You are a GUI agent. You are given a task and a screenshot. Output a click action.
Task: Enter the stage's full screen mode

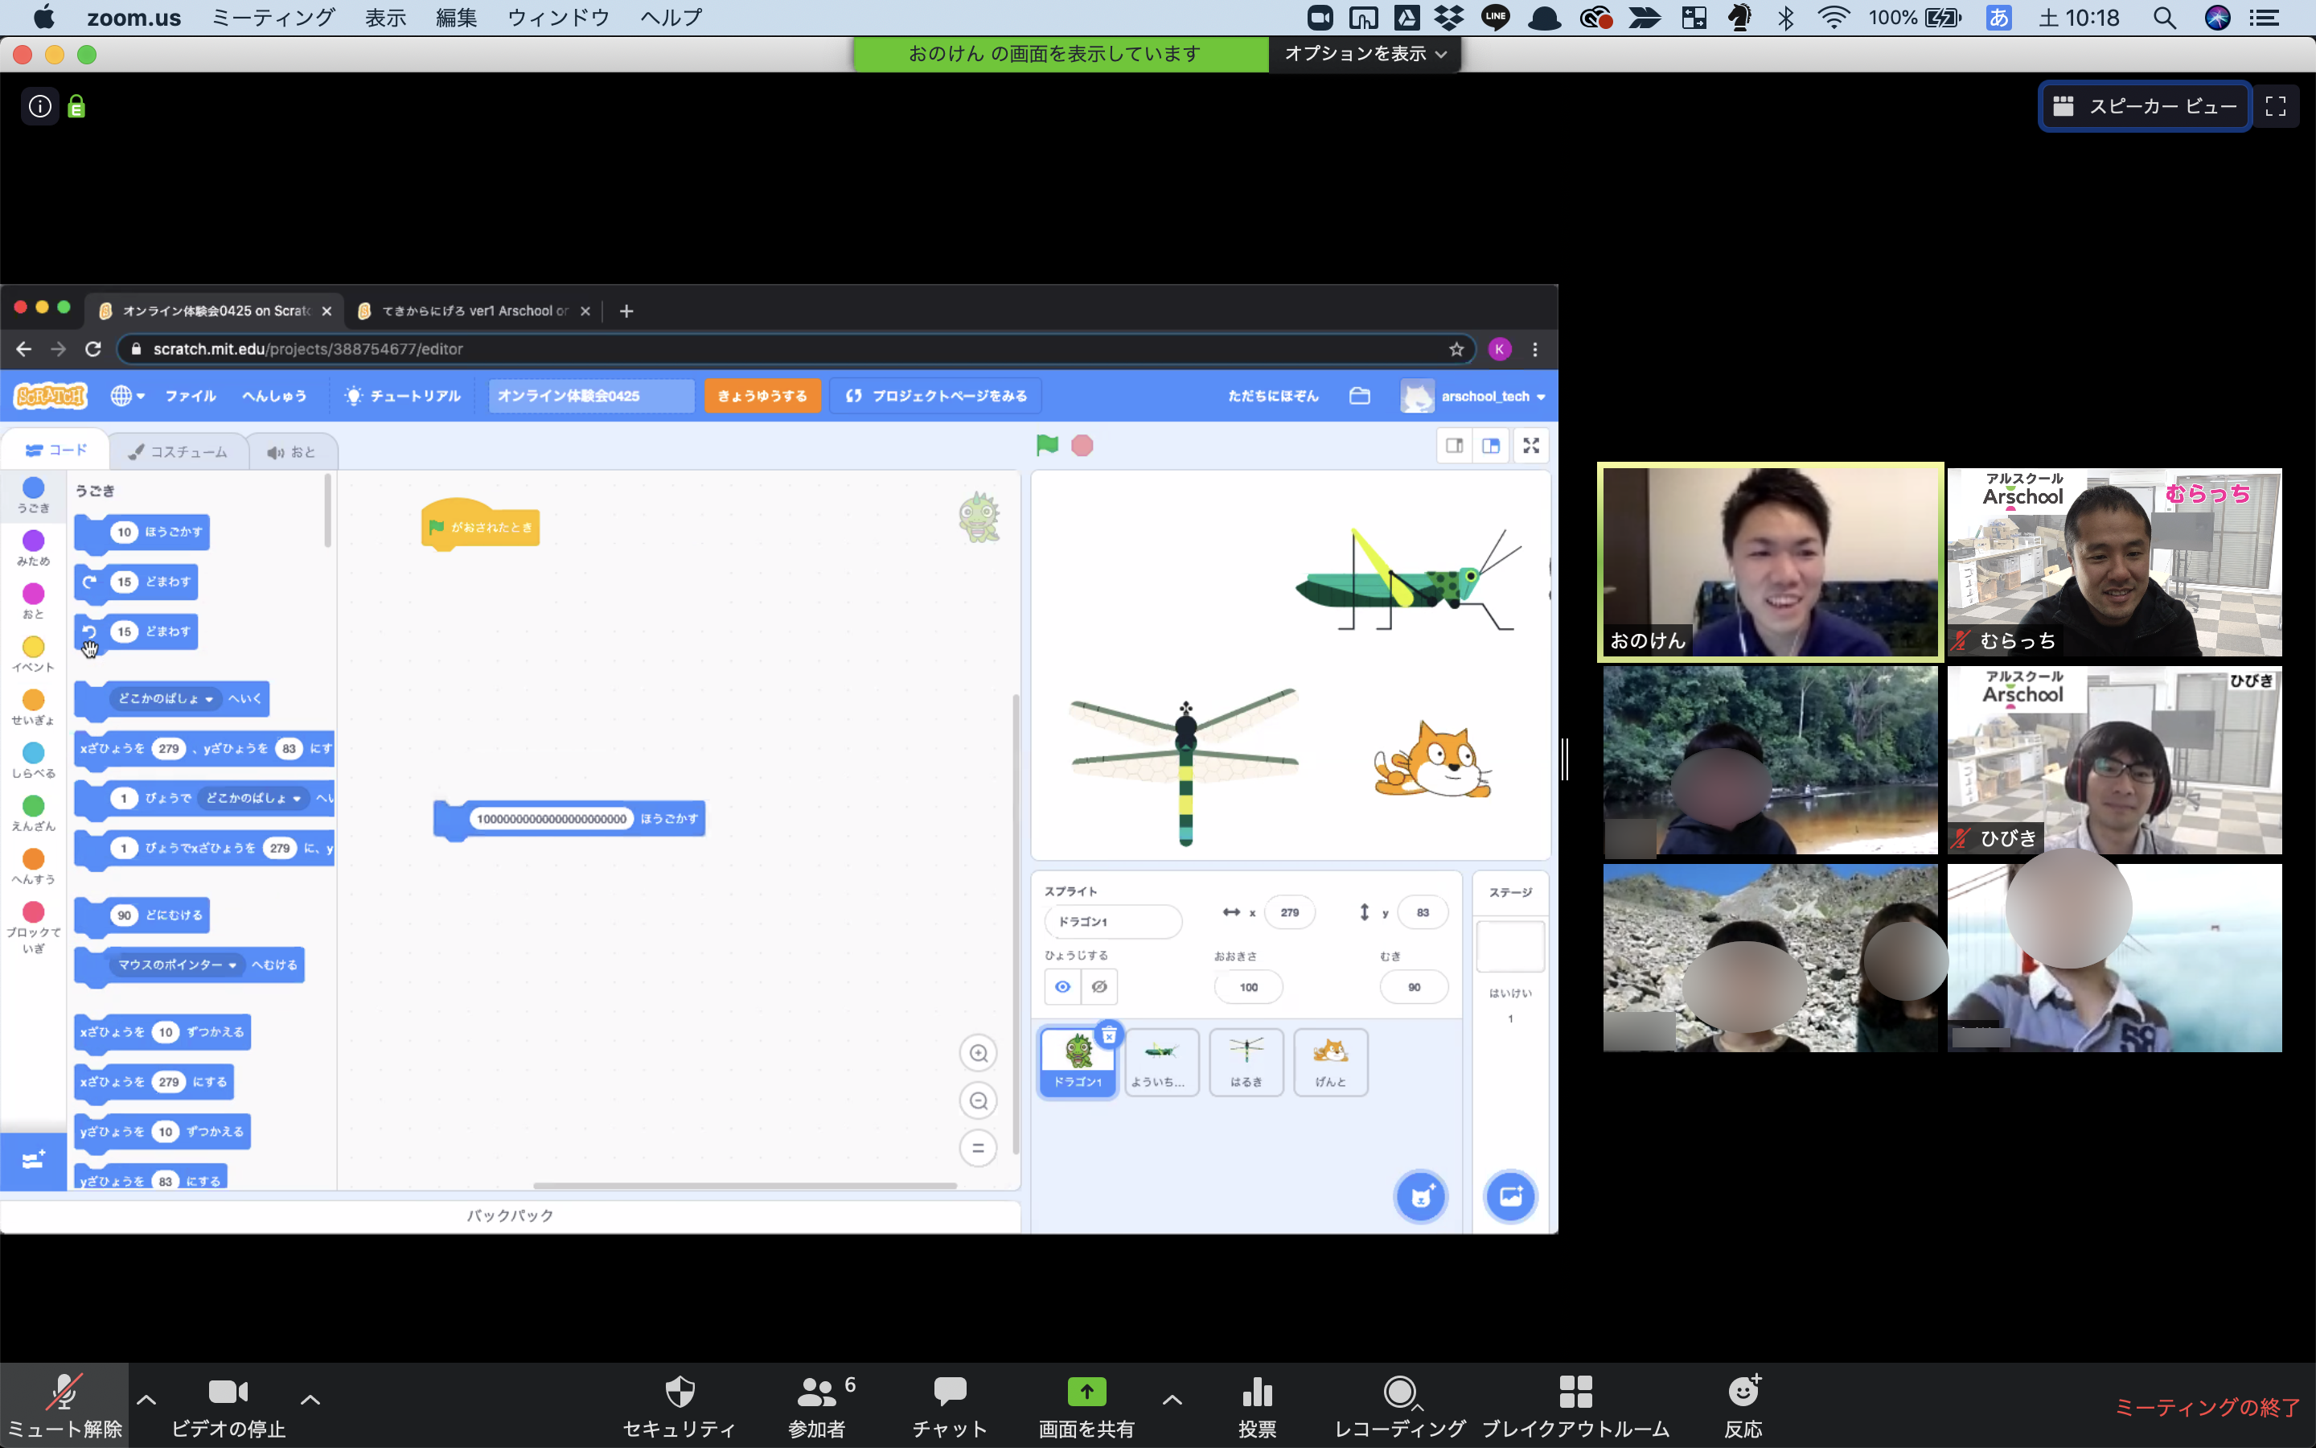click(1531, 446)
